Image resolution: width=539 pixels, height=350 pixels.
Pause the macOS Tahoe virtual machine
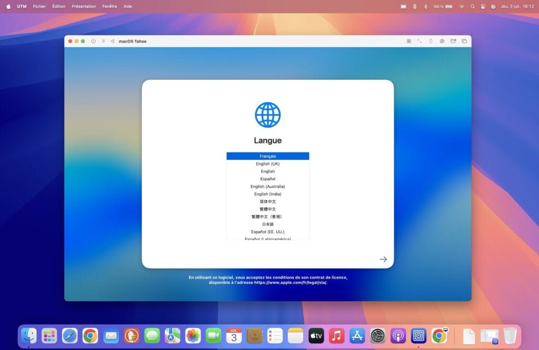point(103,41)
